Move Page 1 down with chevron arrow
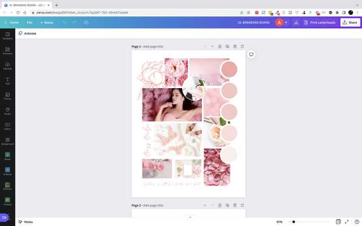This screenshot has width=362, height=226. coord(212,46)
